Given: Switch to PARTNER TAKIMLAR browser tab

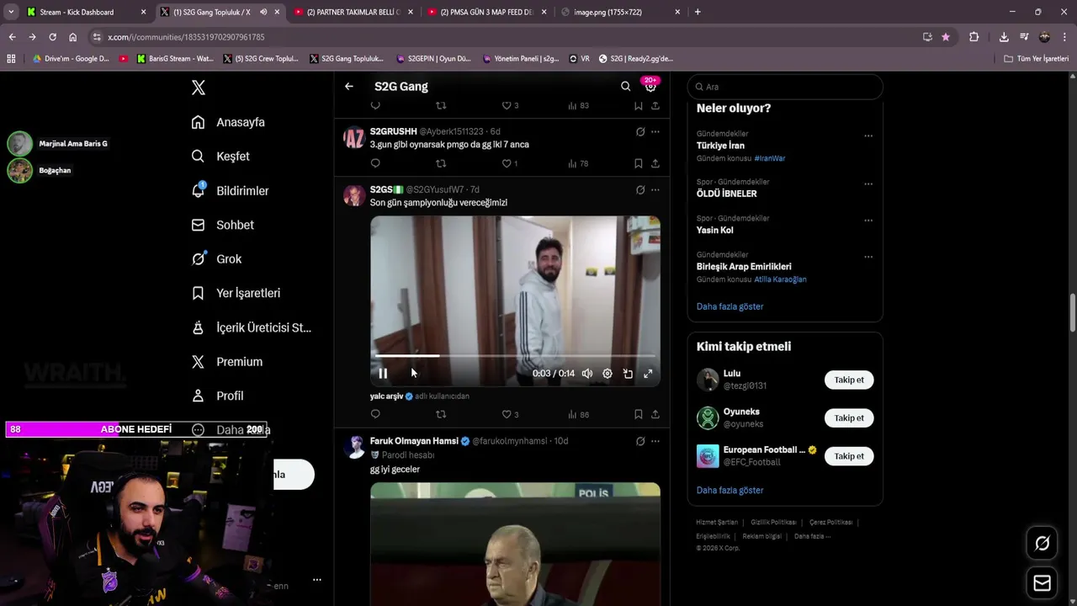Looking at the screenshot, I should click(353, 12).
